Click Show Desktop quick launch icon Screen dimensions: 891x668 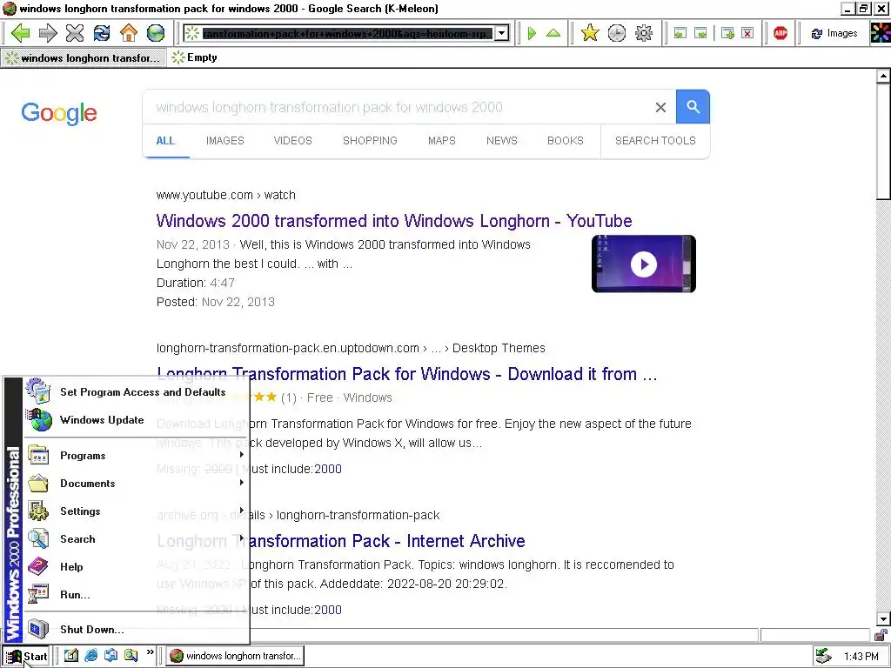click(x=71, y=656)
